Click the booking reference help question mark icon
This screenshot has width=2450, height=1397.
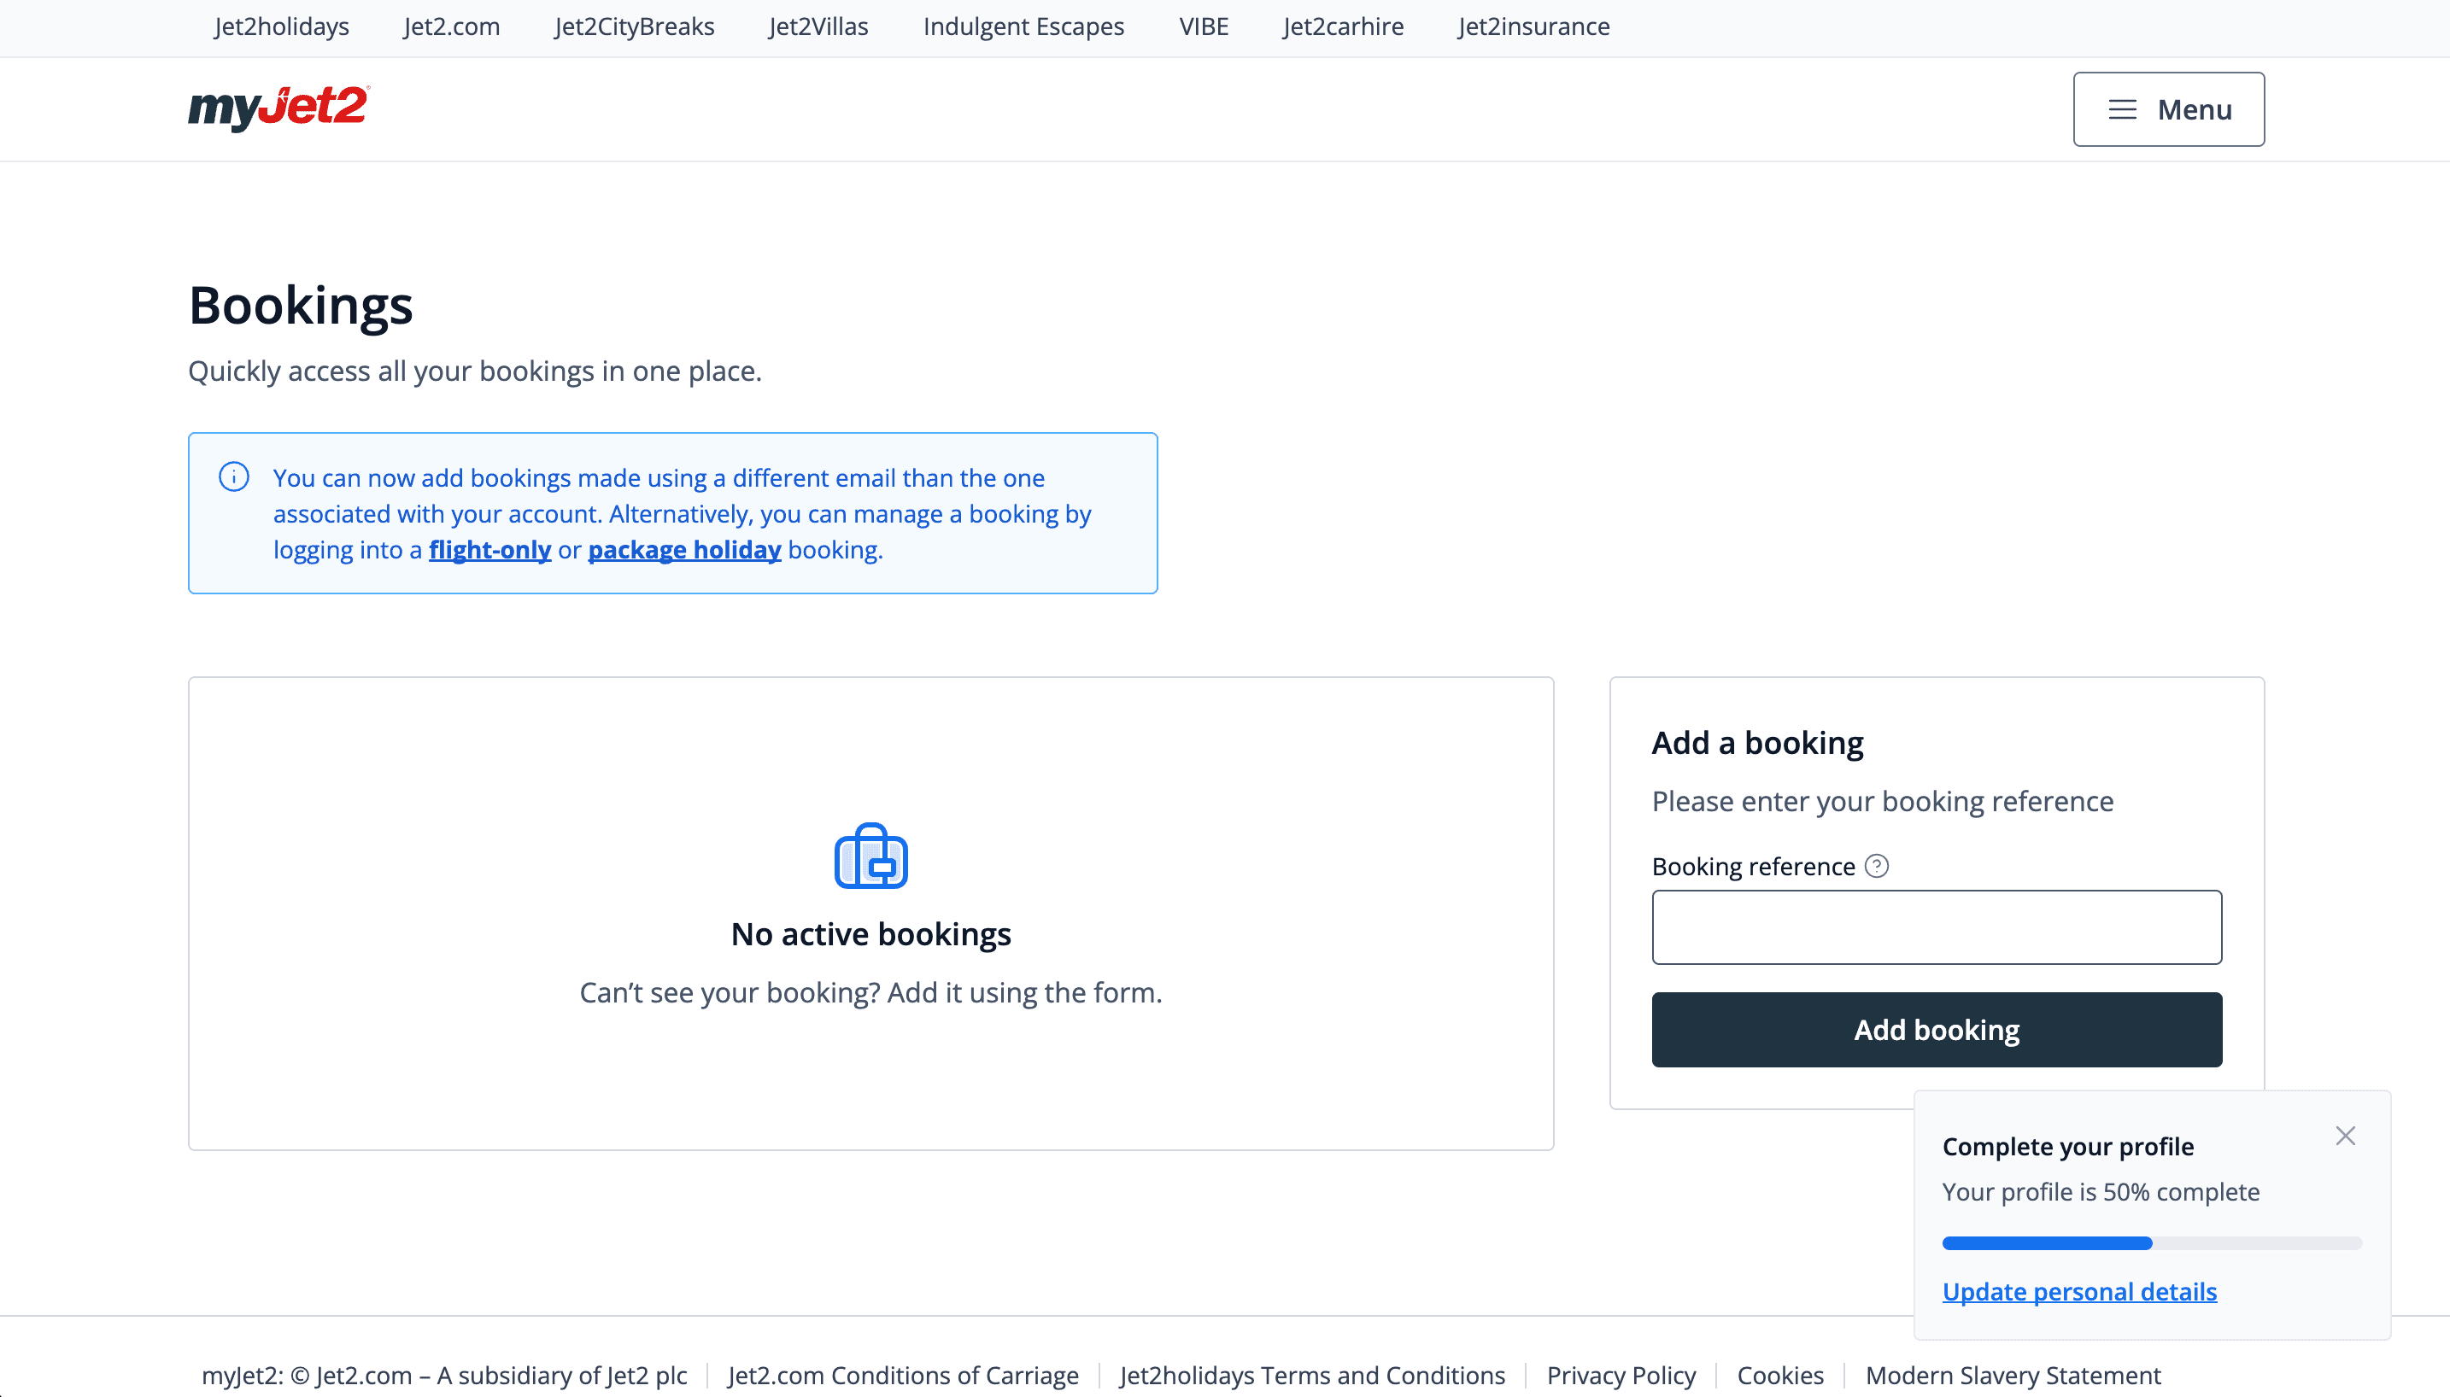coord(1876,866)
